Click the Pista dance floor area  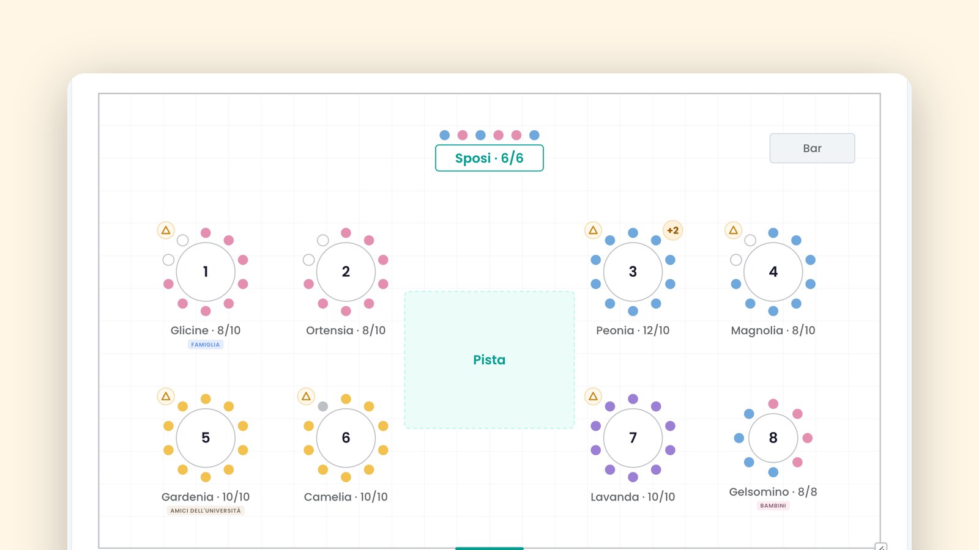(489, 360)
